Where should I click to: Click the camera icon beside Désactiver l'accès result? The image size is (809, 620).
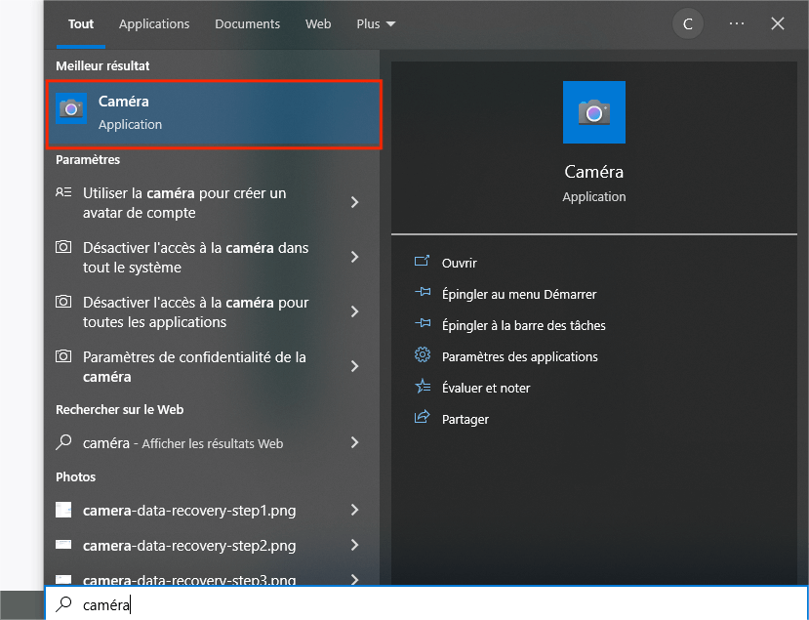64,247
